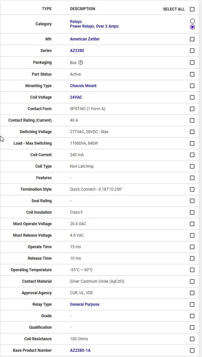Open the AZ2280 series link
The image size is (202, 357).
tap(77, 51)
